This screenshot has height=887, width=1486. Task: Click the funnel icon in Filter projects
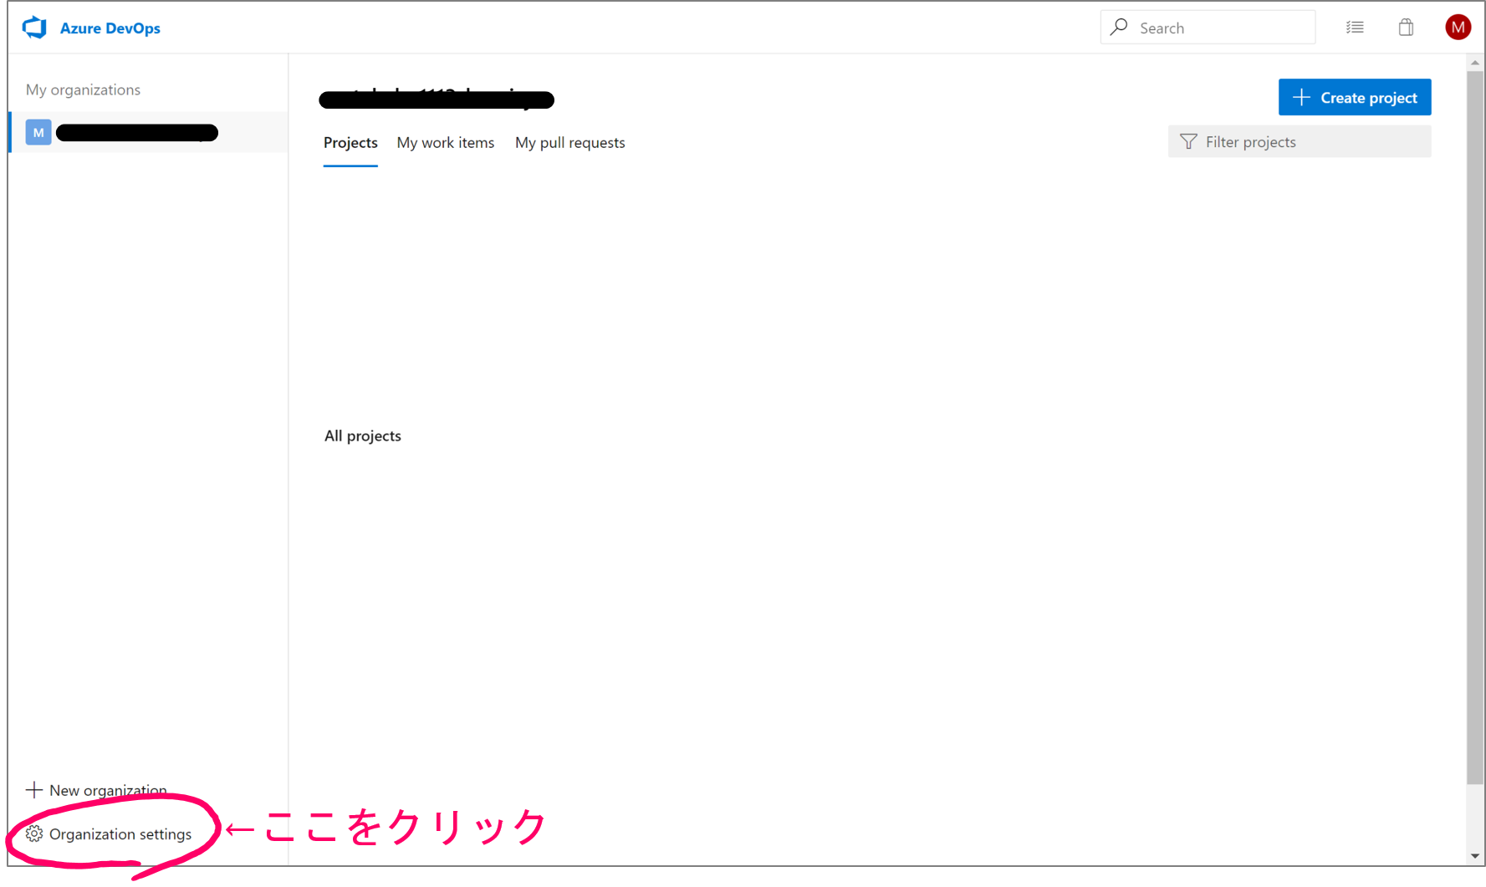(x=1188, y=141)
